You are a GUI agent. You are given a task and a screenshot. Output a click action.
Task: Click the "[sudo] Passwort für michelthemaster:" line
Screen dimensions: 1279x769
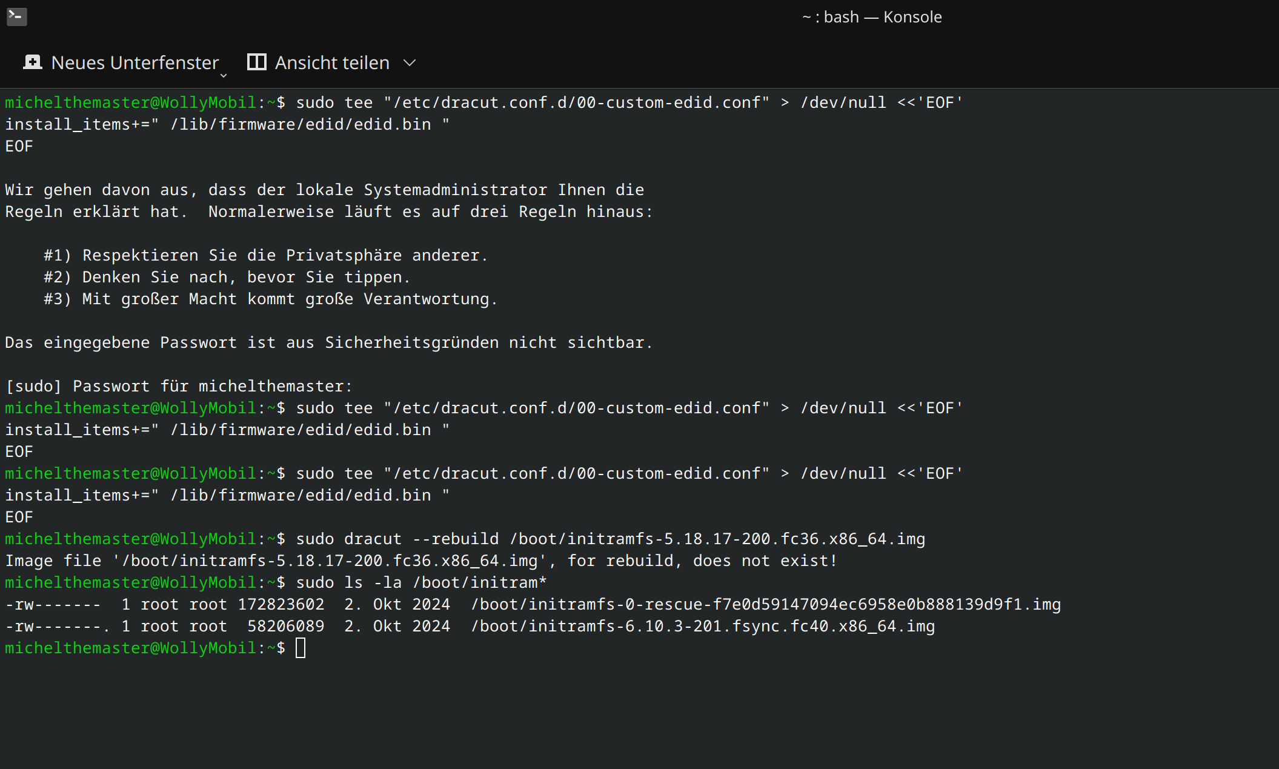click(x=179, y=386)
